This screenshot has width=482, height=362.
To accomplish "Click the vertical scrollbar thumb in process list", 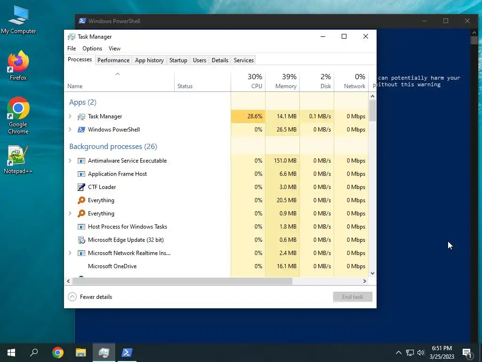I will click(373, 110).
